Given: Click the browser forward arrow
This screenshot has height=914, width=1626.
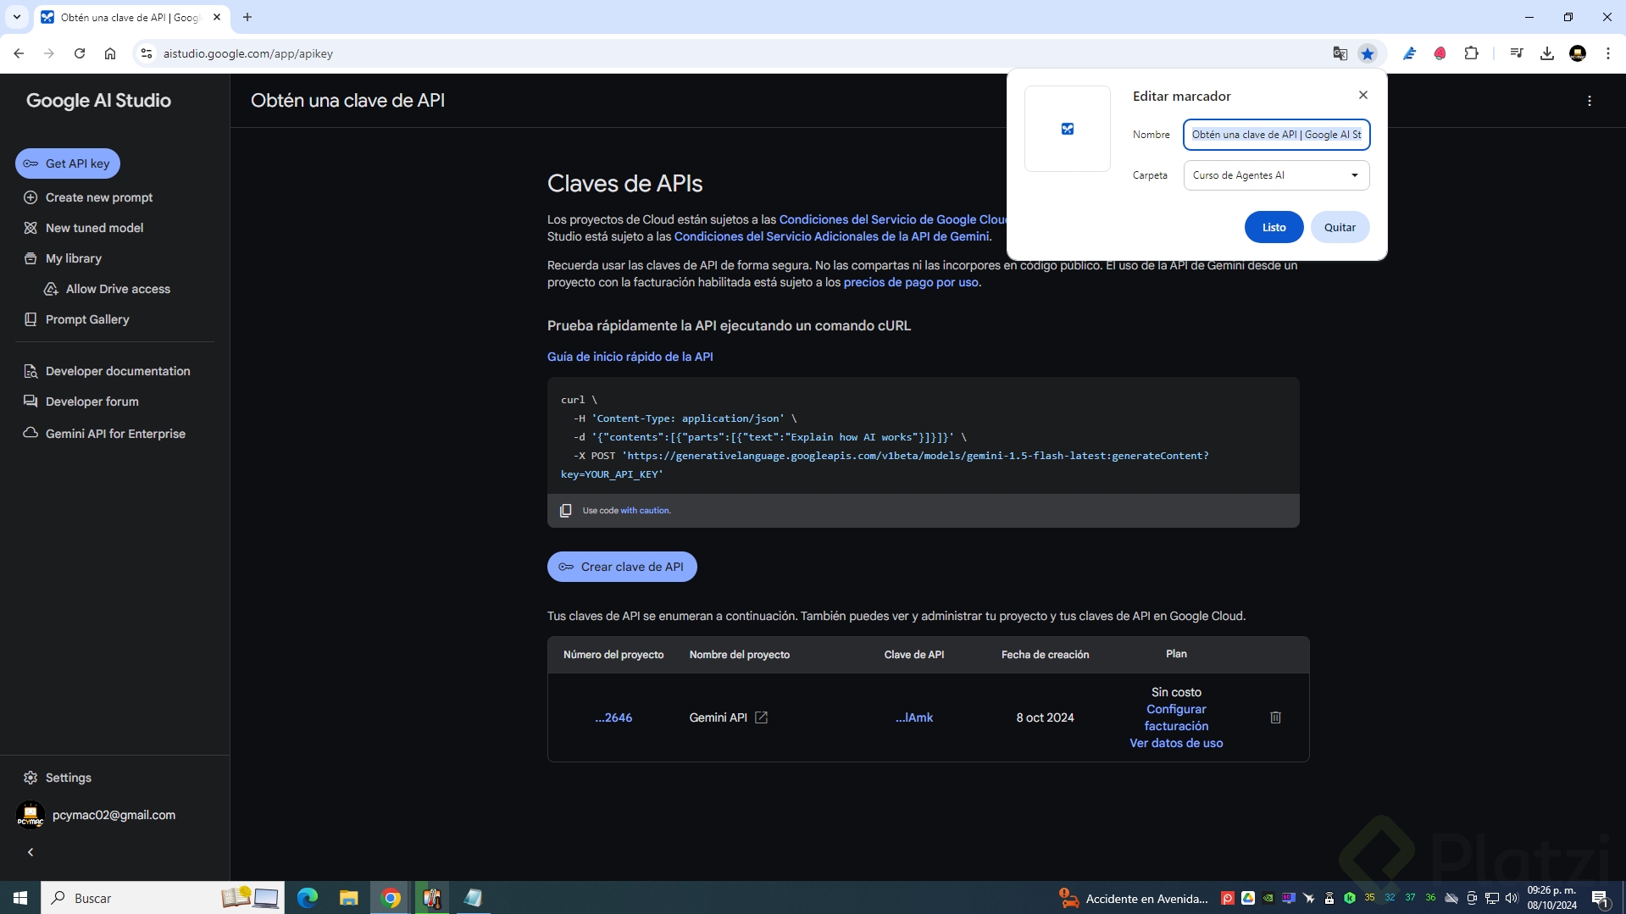Looking at the screenshot, I should point(49,53).
